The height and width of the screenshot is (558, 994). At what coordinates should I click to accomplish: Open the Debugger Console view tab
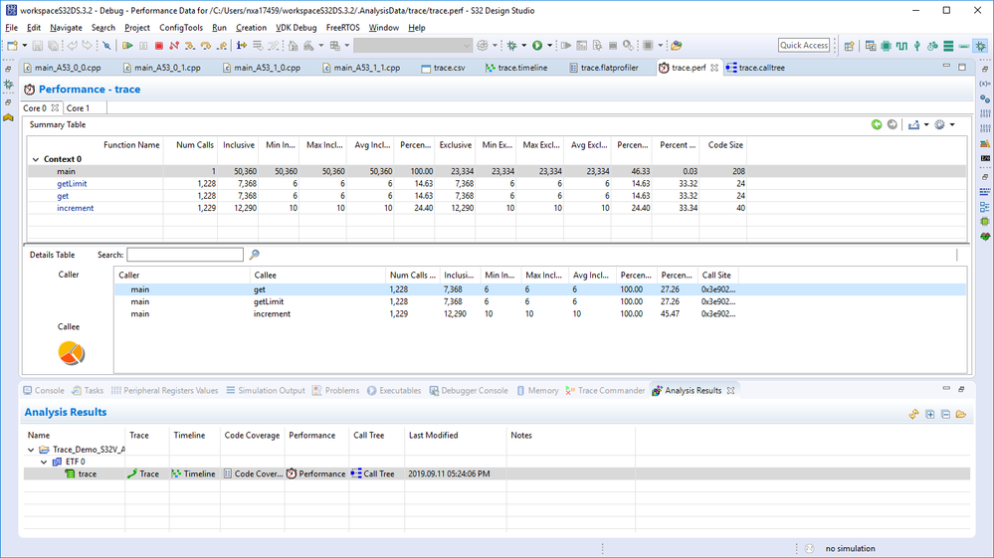click(x=469, y=391)
